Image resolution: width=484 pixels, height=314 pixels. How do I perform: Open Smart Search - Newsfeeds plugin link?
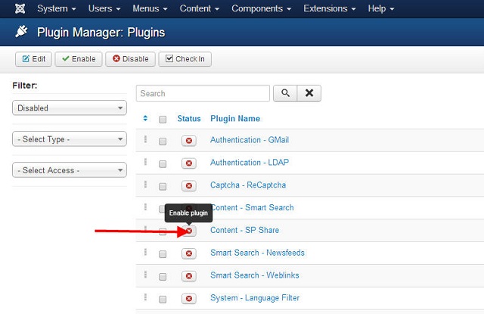pos(257,253)
